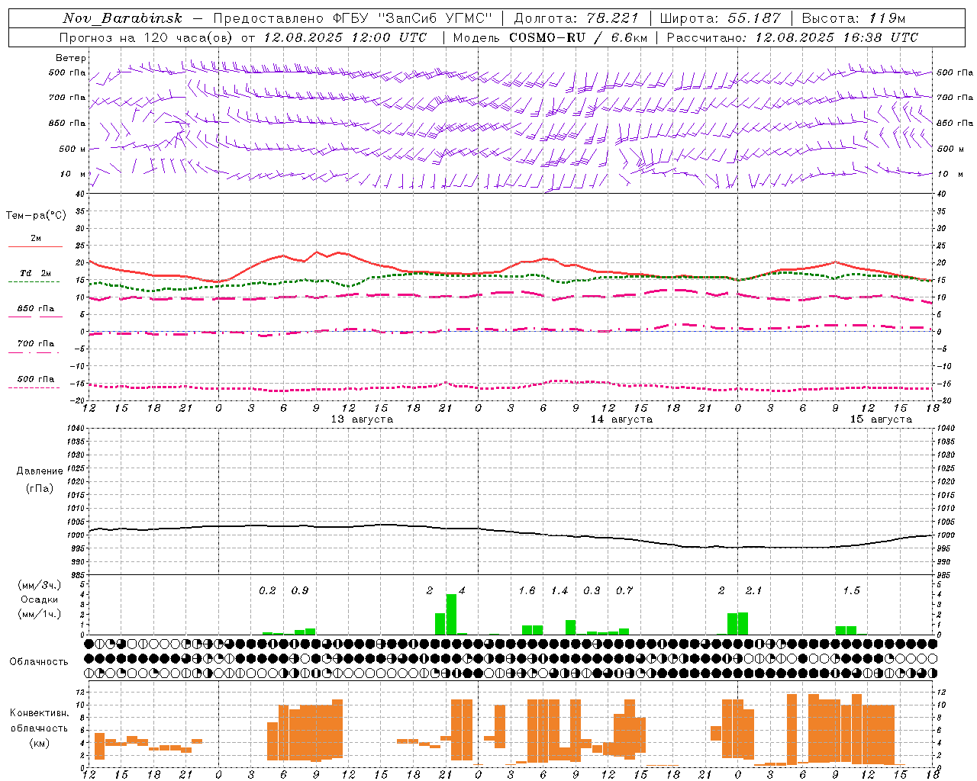
Task: Click the "Осадки" precipitation label
Action: tap(39, 599)
